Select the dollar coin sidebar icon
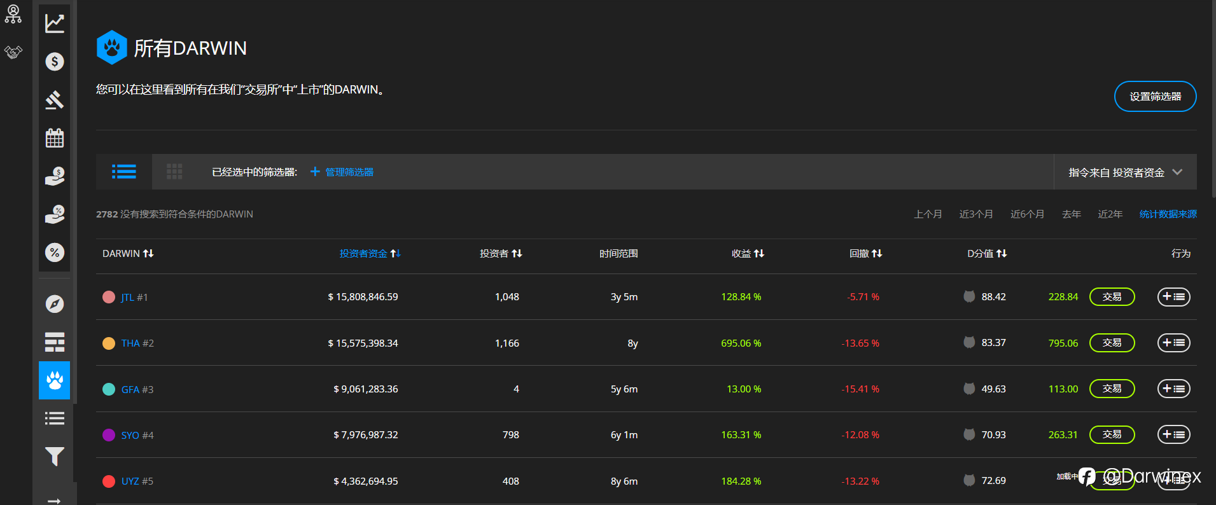1216x505 pixels. (x=55, y=62)
